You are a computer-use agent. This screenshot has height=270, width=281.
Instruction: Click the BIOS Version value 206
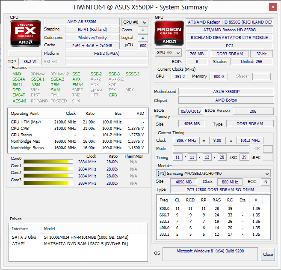pos(253,111)
